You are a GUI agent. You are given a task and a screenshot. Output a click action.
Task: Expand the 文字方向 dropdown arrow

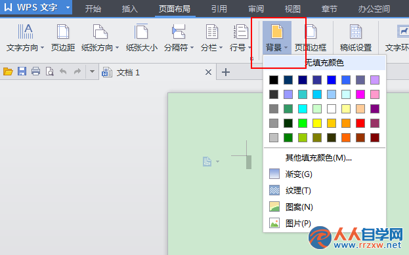click(x=42, y=48)
